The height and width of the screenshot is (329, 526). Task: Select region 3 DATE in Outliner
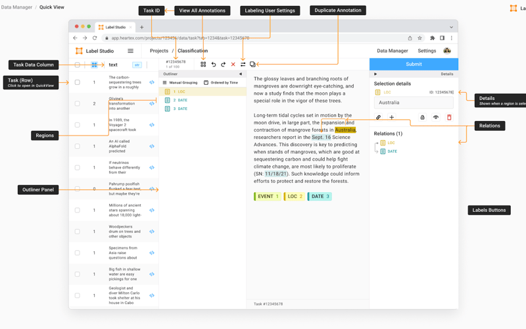203,109
